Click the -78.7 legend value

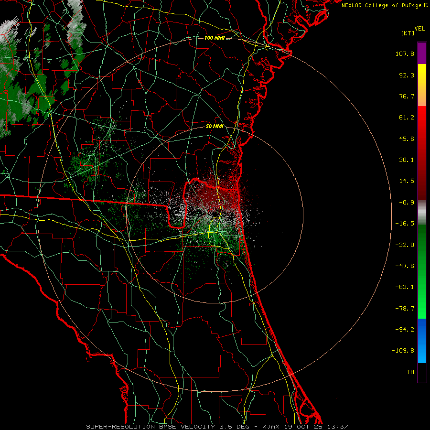[x=405, y=309]
